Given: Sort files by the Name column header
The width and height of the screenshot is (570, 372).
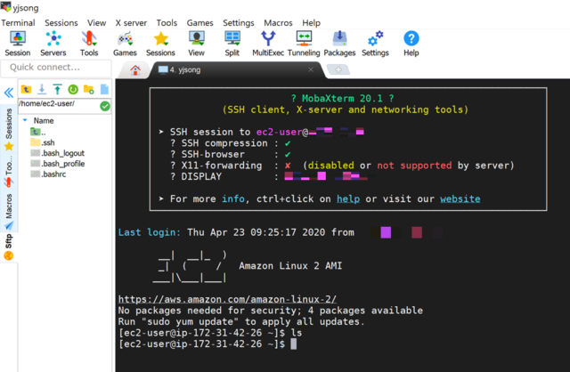Looking at the screenshot, I should (x=44, y=121).
